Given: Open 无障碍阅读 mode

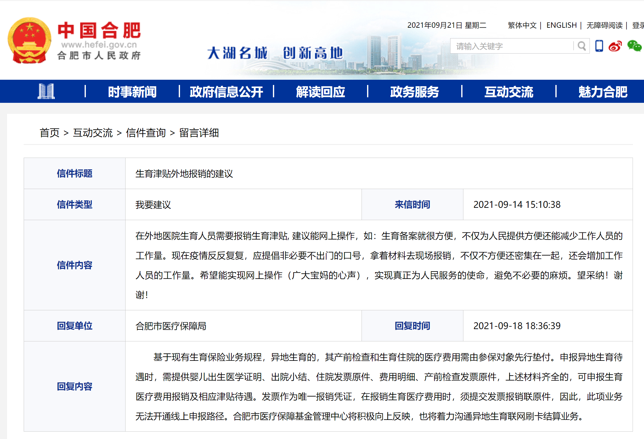Looking at the screenshot, I should pyautogui.click(x=604, y=25).
